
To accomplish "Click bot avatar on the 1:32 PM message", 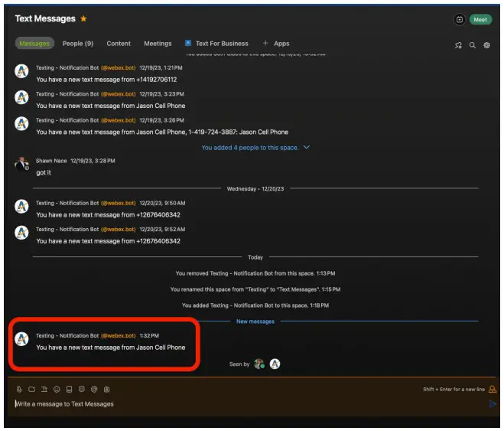I will click(22, 339).
